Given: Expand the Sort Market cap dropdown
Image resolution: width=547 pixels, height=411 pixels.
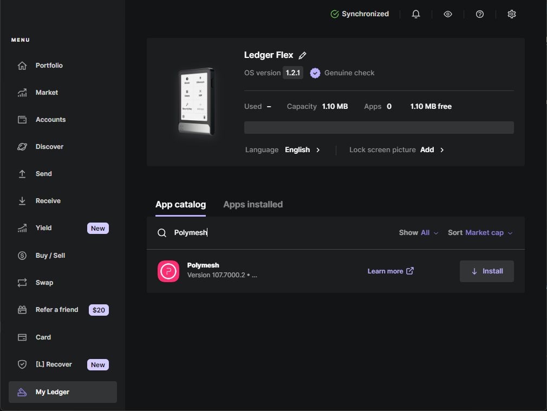Looking at the screenshot, I should pos(480,233).
